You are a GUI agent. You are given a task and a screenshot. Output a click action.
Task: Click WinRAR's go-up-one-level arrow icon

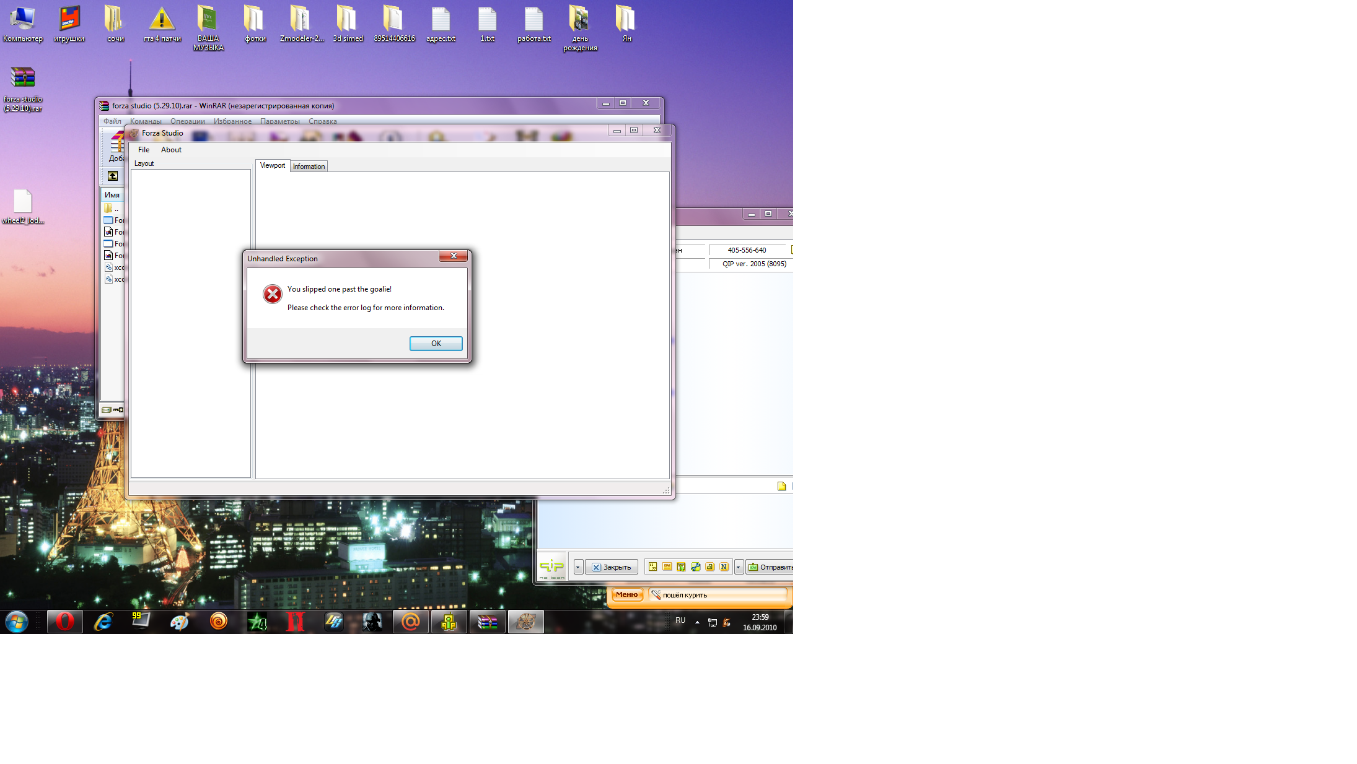pos(113,176)
